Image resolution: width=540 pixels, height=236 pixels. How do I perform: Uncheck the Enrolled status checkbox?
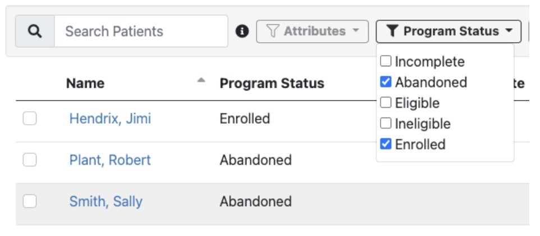click(386, 144)
